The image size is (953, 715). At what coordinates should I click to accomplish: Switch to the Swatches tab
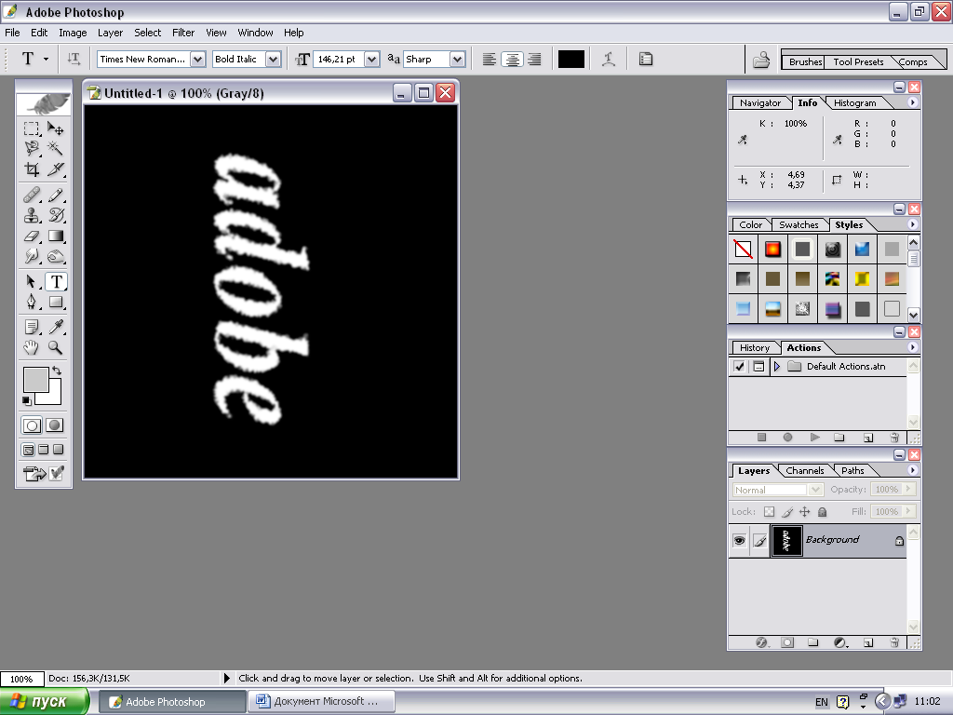pyautogui.click(x=799, y=225)
